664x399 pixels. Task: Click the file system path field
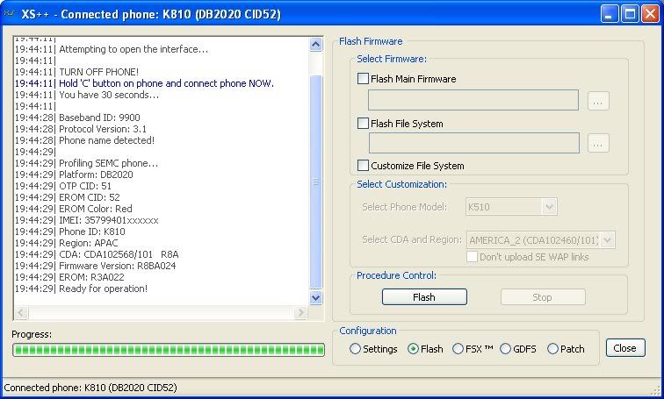tap(473, 143)
